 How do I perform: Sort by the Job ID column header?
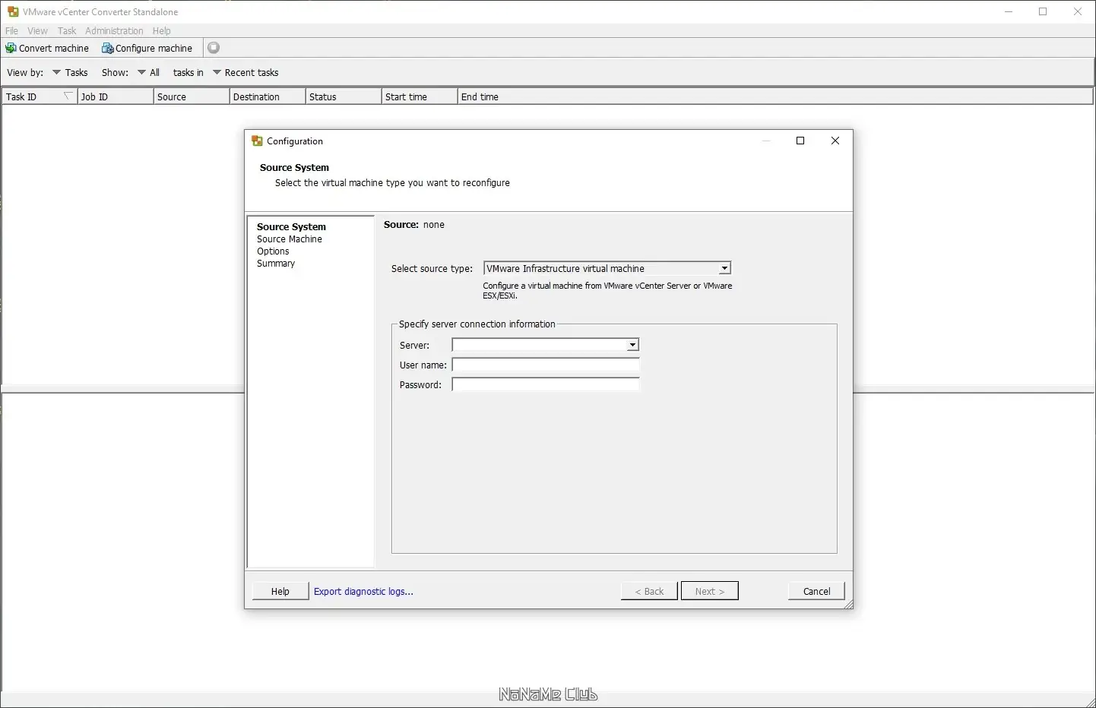(116, 96)
